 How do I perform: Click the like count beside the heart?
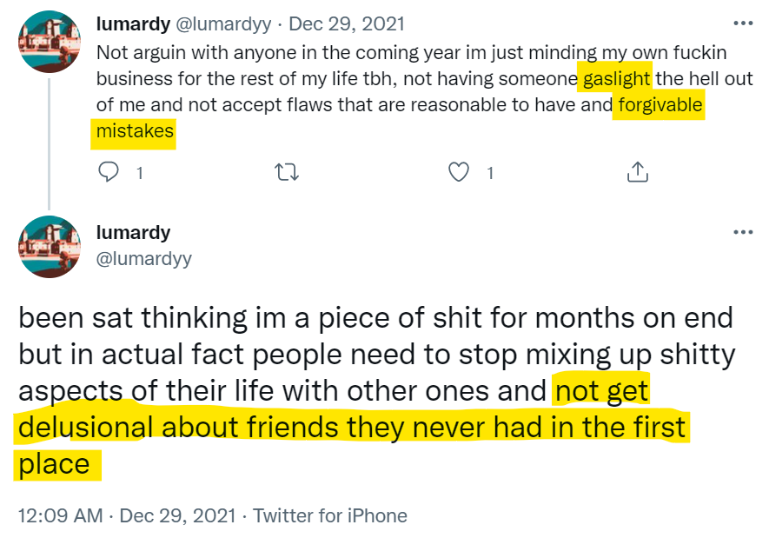tap(489, 173)
